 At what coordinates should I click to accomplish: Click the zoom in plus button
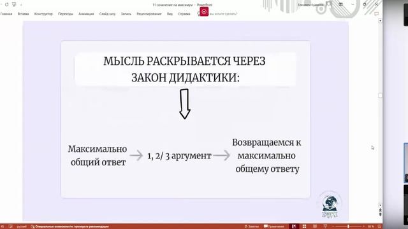point(363,226)
